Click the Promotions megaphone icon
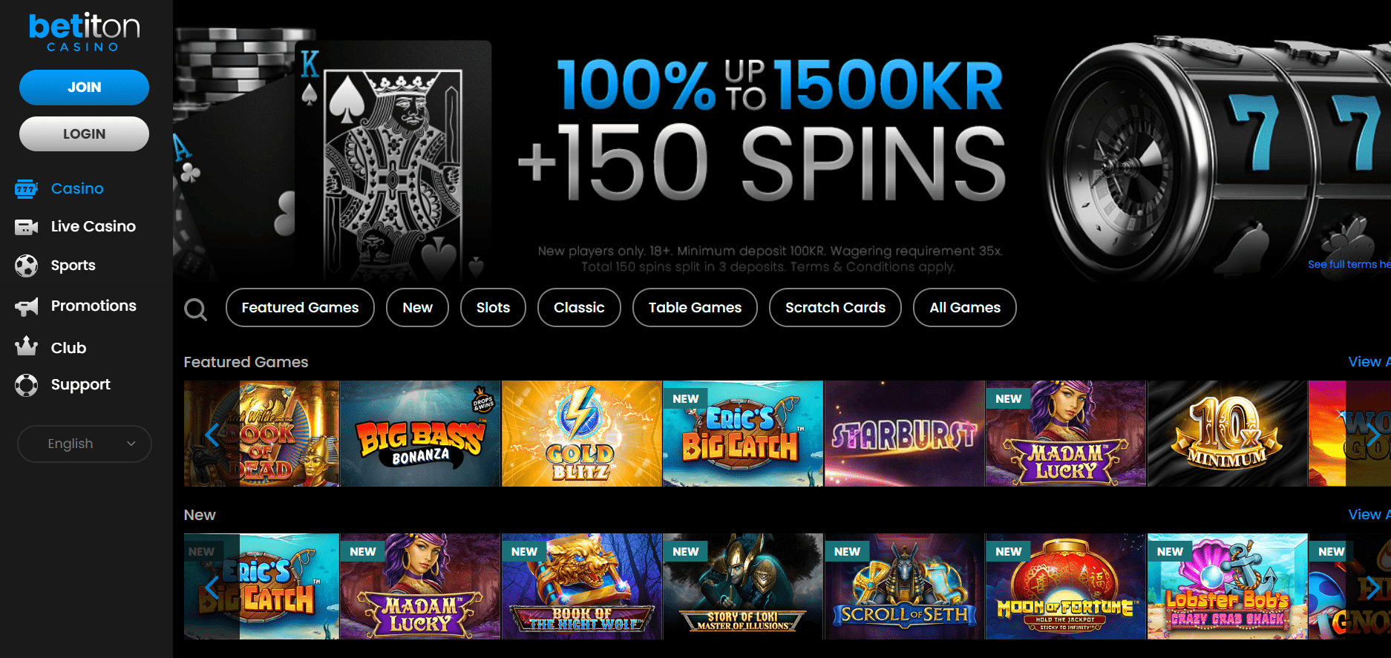This screenshot has height=658, width=1391. [26, 306]
